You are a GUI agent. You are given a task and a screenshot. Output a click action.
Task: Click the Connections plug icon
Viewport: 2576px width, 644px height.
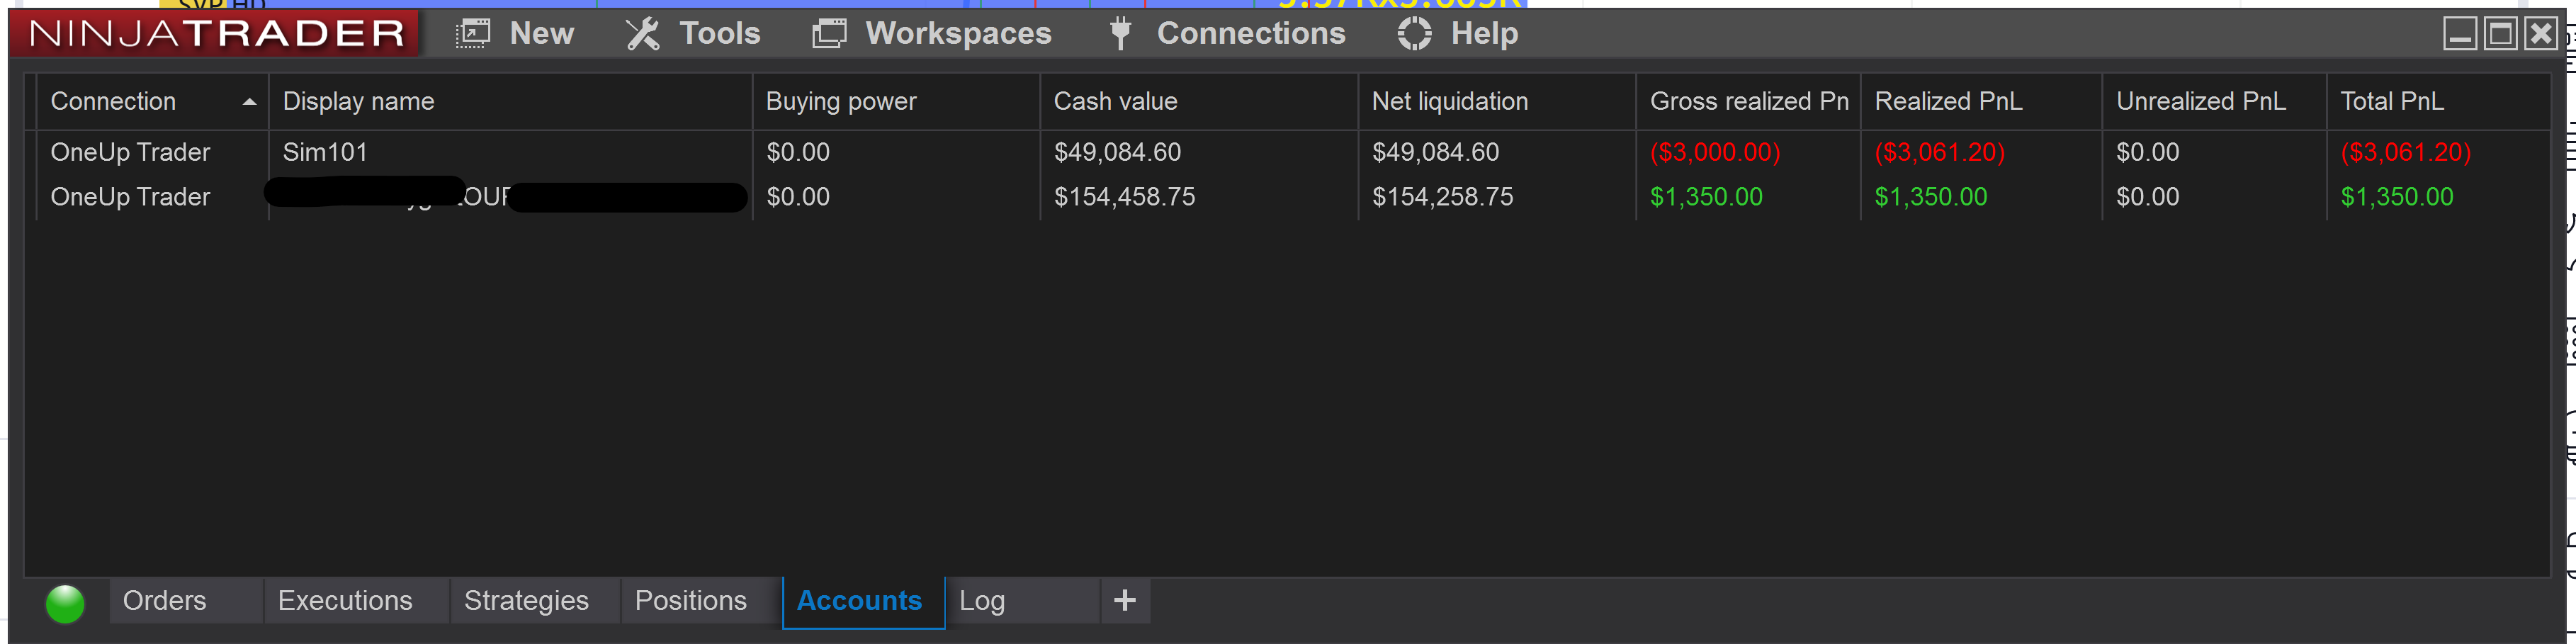(1121, 33)
